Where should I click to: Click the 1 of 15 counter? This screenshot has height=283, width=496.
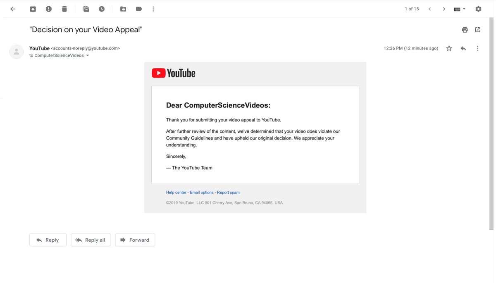pyautogui.click(x=412, y=9)
